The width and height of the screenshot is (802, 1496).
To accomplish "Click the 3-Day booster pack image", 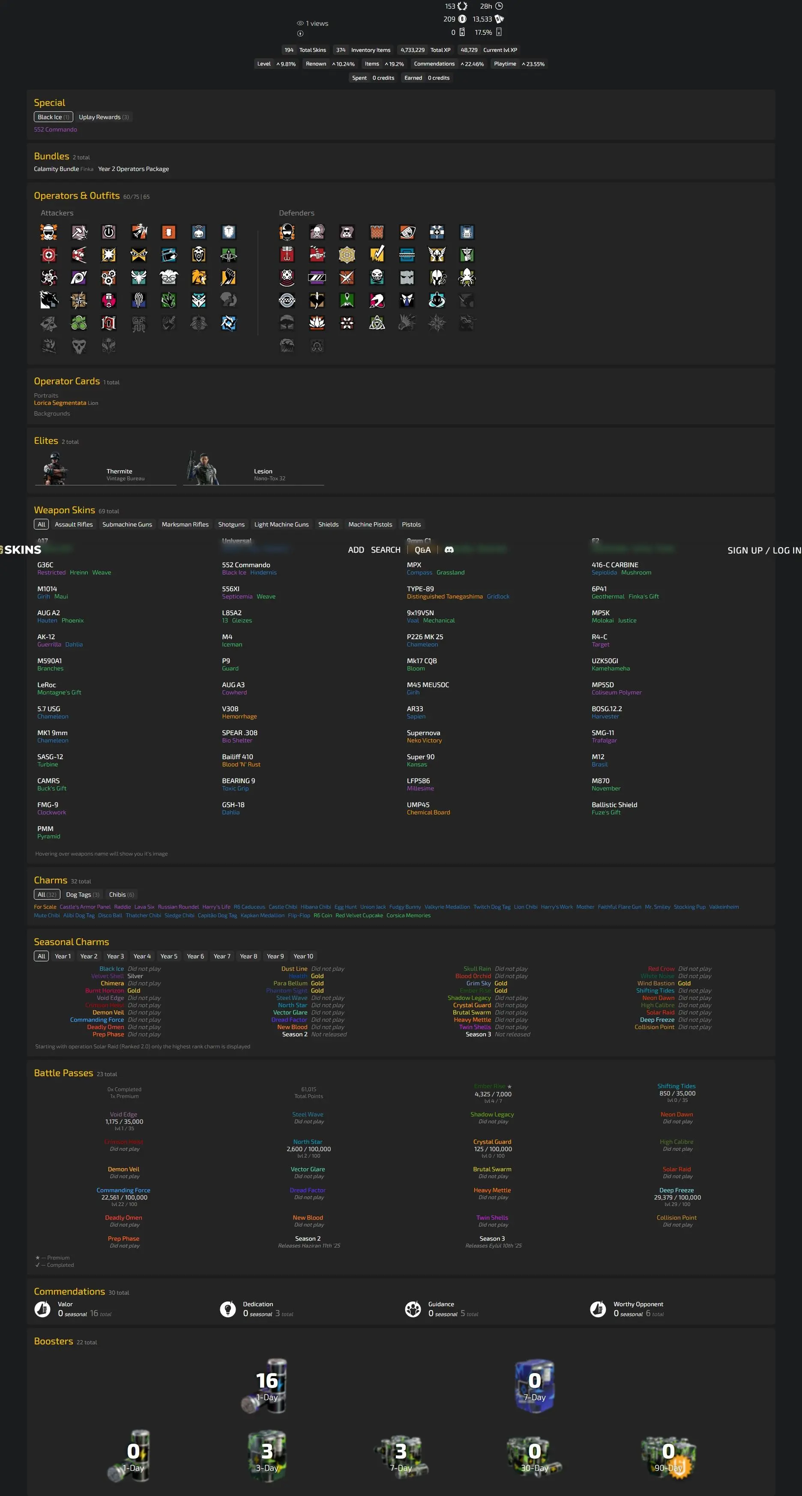I will pyautogui.click(x=266, y=1455).
